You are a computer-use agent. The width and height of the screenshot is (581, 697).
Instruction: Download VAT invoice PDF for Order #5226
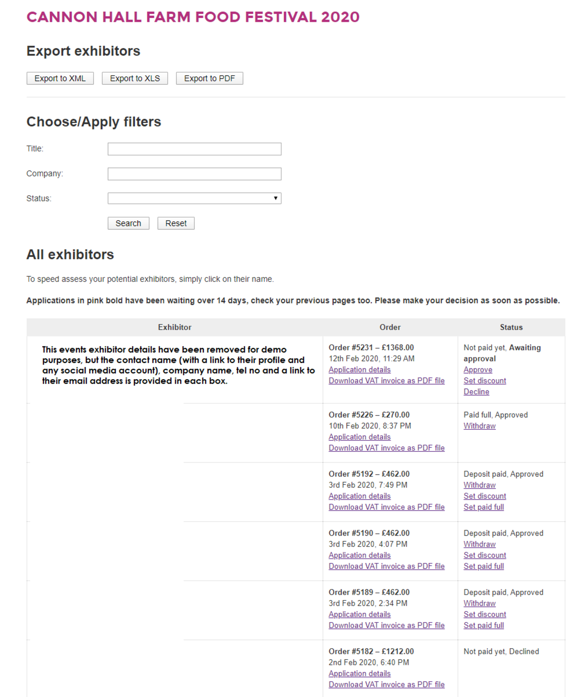coord(386,448)
